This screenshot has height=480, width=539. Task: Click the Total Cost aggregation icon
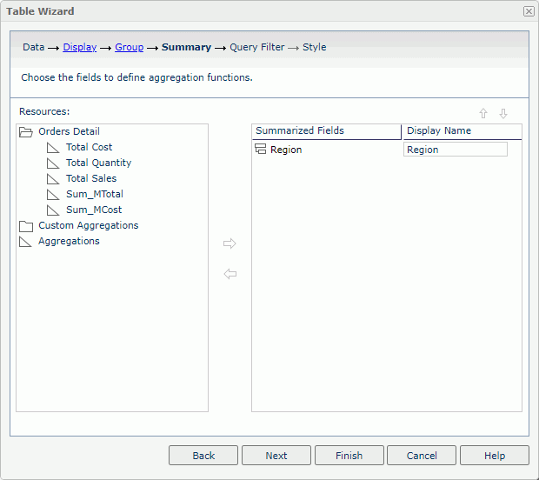click(x=53, y=148)
